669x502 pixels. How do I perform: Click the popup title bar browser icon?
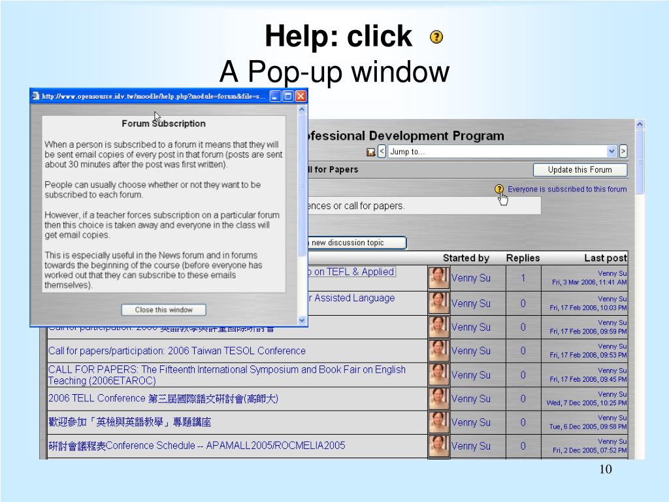pyautogui.click(x=35, y=96)
